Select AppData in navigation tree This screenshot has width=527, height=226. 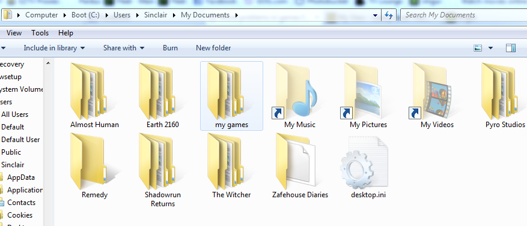[21, 177]
